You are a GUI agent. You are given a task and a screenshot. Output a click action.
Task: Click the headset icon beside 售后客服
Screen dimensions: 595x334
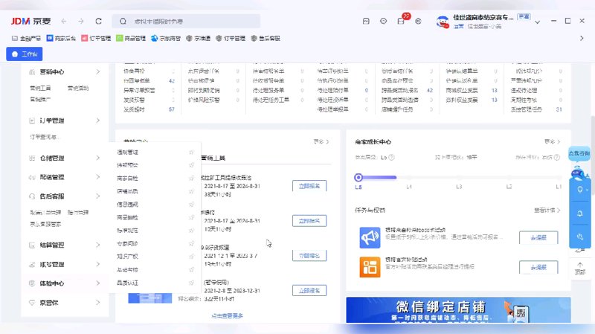coord(32,196)
